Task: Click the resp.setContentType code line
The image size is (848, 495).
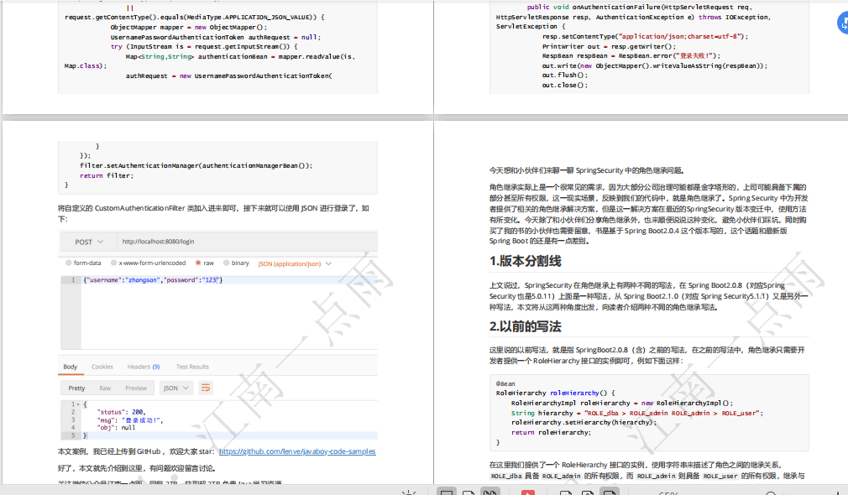Action: 645,36
